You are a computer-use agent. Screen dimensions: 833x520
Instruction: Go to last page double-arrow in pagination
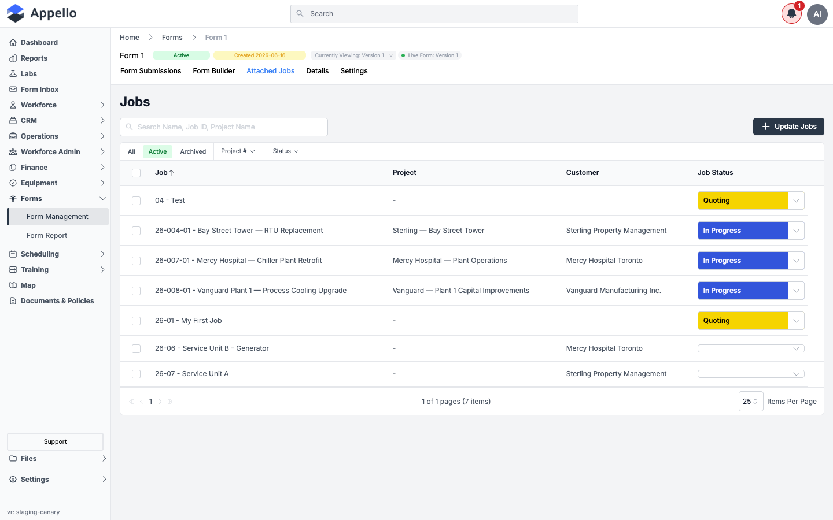coord(170,402)
